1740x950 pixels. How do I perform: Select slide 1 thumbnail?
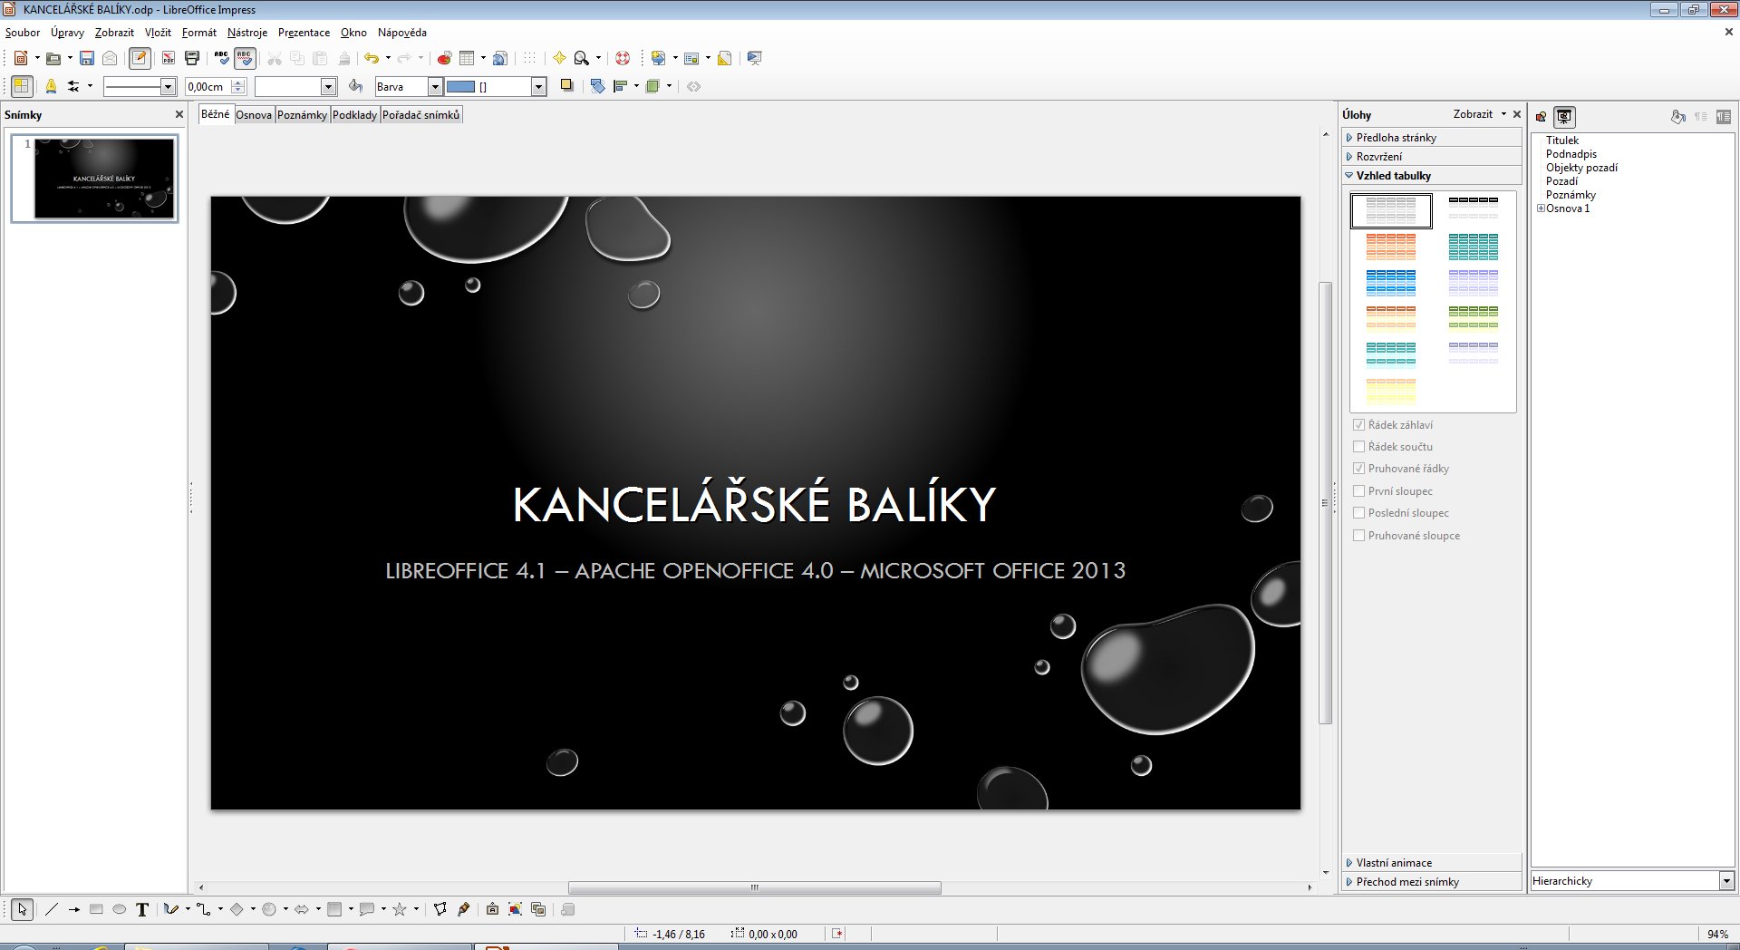point(103,179)
